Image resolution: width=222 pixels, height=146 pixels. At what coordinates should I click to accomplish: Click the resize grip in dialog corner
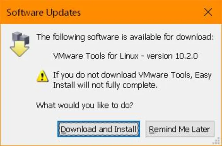point(216,141)
